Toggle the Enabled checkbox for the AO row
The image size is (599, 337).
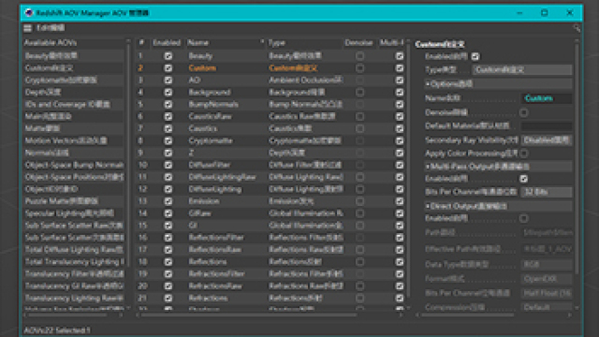[168, 81]
